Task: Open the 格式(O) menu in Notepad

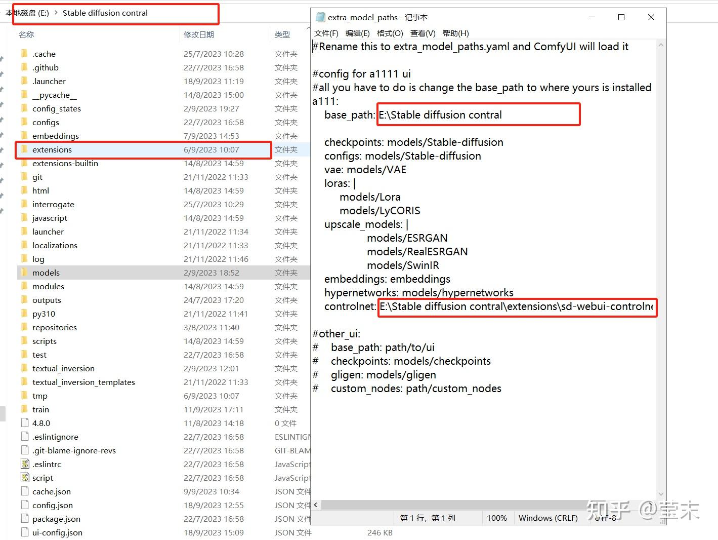Action: coord(390,33)
